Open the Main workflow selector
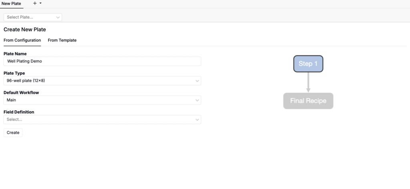Viewport: 410px width, 189px height. coord(100,100)
